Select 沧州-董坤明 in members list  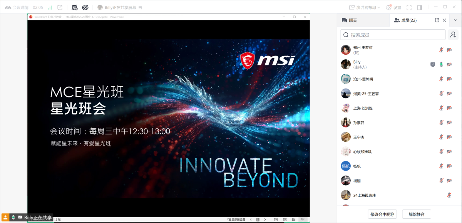(399, 79)
